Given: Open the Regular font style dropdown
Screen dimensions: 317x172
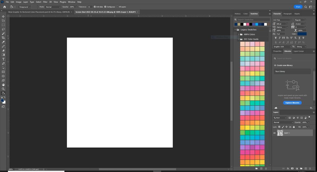Looking at the screenshot, I should click(300, 20).
